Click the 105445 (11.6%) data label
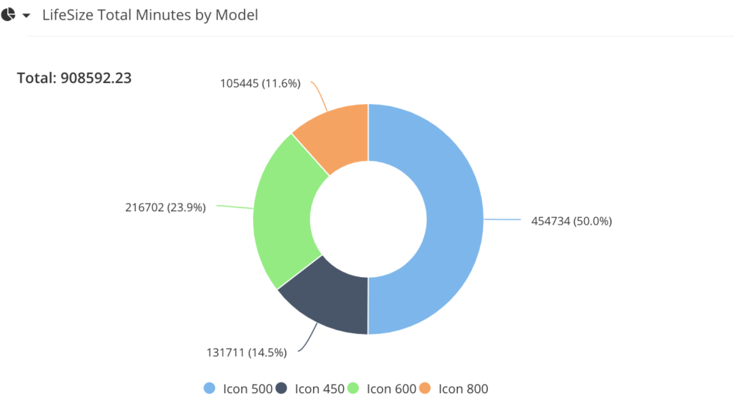This screenshot has height=408, width=734. pos(260,83)
